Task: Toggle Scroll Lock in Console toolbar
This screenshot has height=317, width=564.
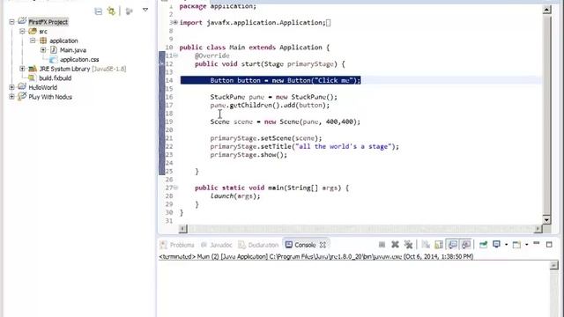Action: (439, 245)
